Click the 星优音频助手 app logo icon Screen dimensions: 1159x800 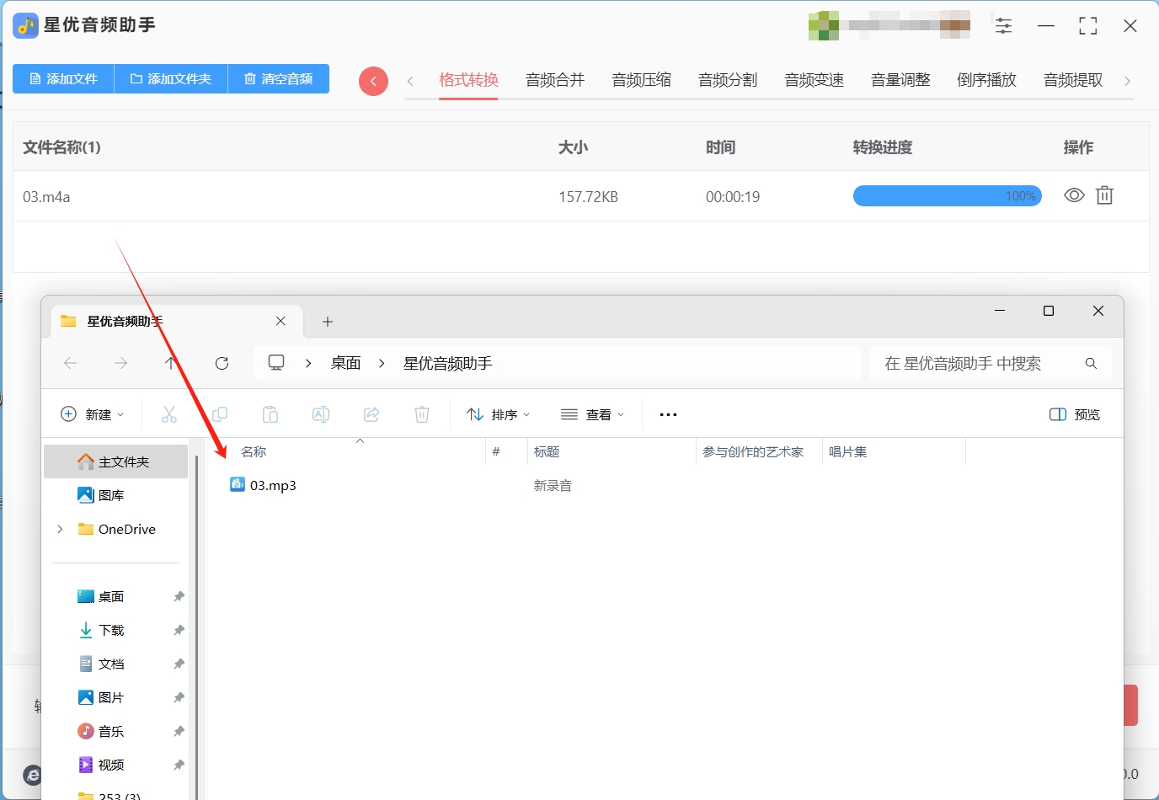tap(25, 25)
